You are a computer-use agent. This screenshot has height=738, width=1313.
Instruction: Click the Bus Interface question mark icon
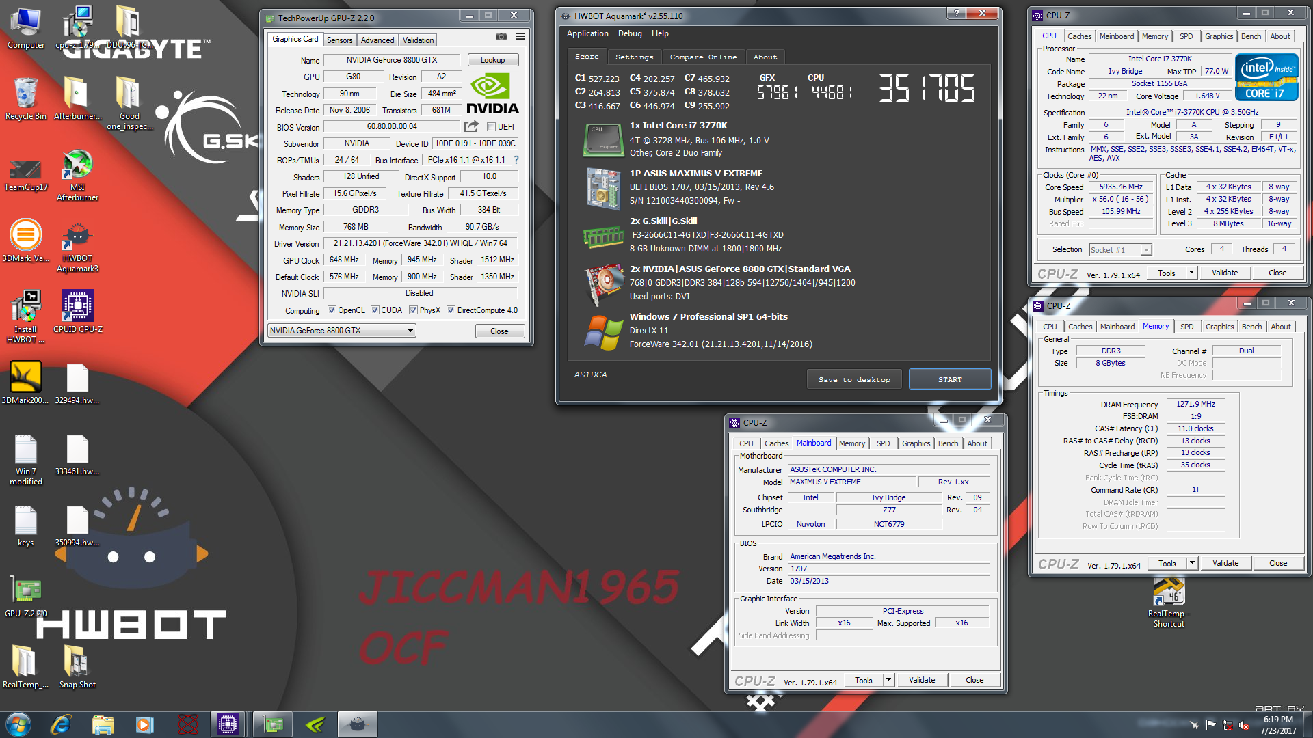coord(516,160)
